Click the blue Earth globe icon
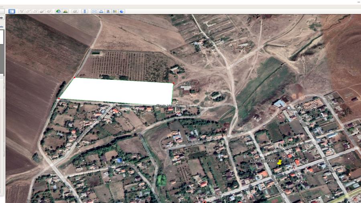Screen dimensions: 361x203 pos(122,11)
